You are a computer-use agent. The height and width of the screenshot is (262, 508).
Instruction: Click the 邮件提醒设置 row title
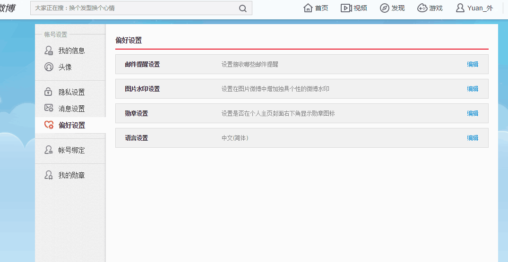coord(142,64)
